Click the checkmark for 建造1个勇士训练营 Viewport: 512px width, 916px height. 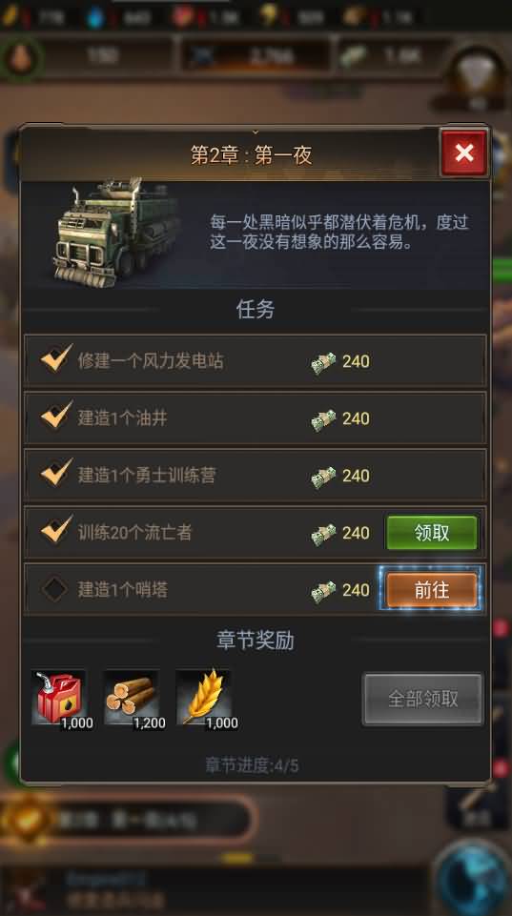tap(56, 473)
